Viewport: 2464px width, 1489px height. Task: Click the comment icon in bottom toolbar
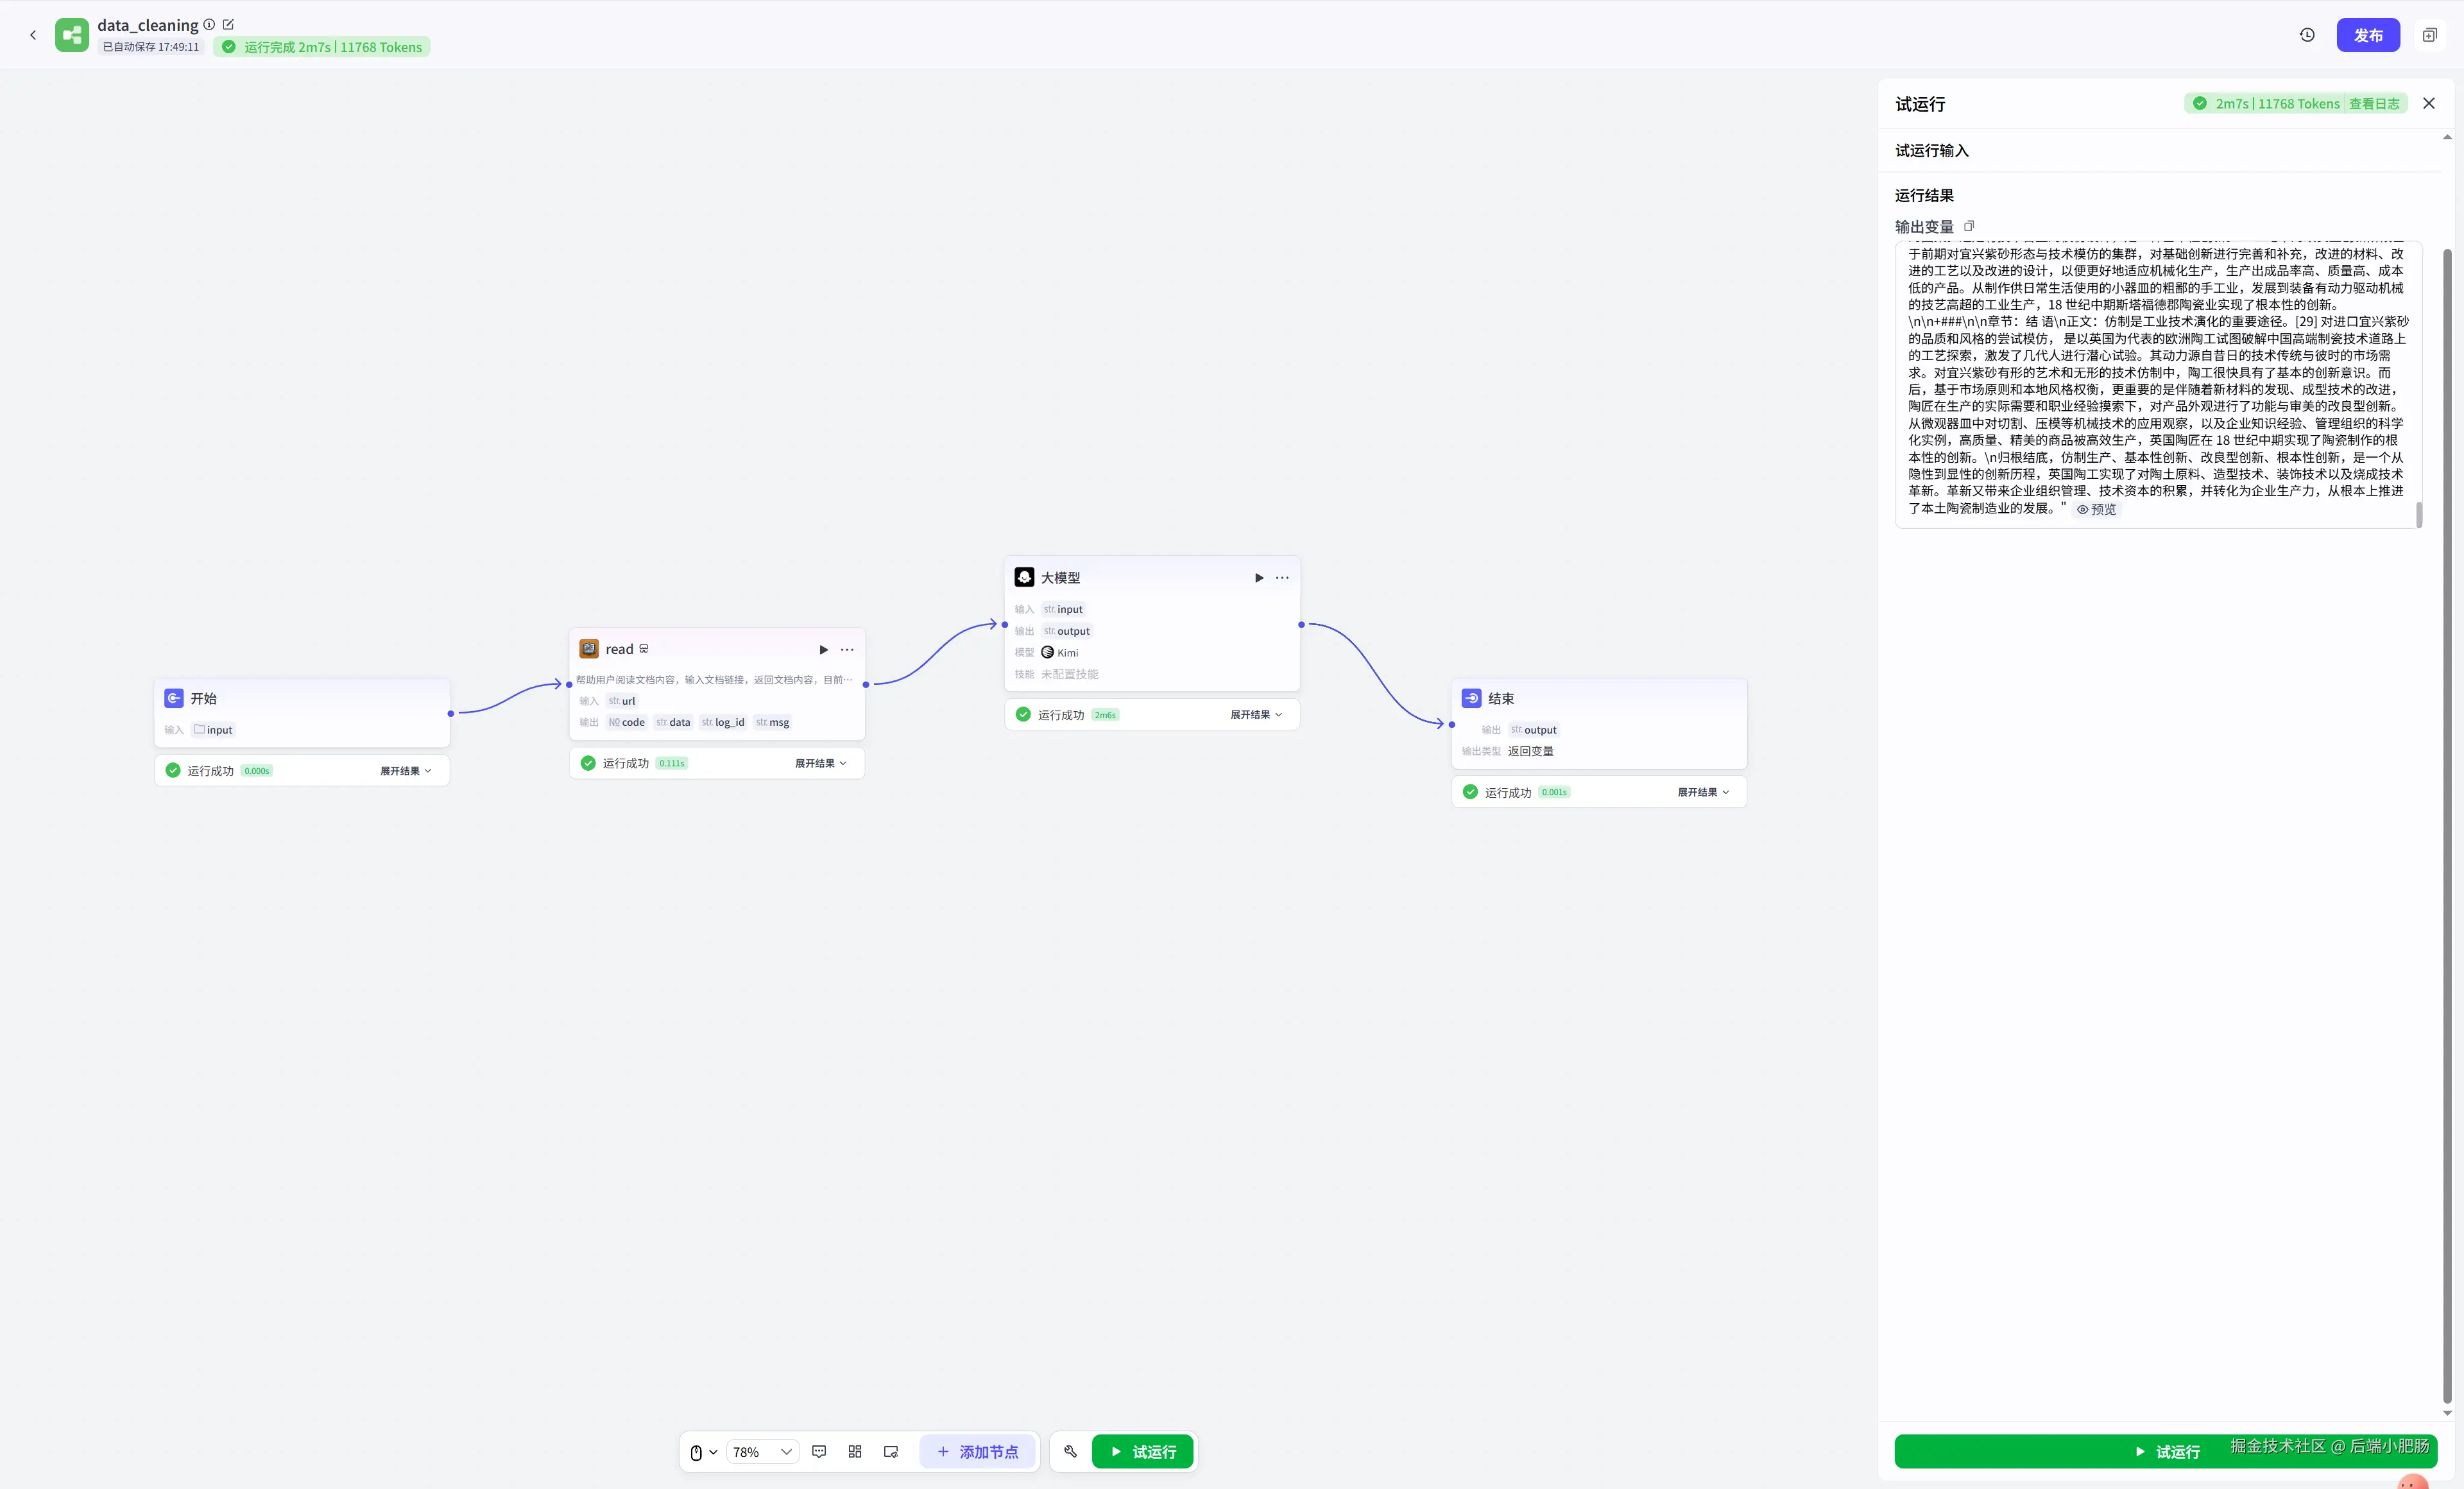pyautogui.click(x=819, y=1451)
